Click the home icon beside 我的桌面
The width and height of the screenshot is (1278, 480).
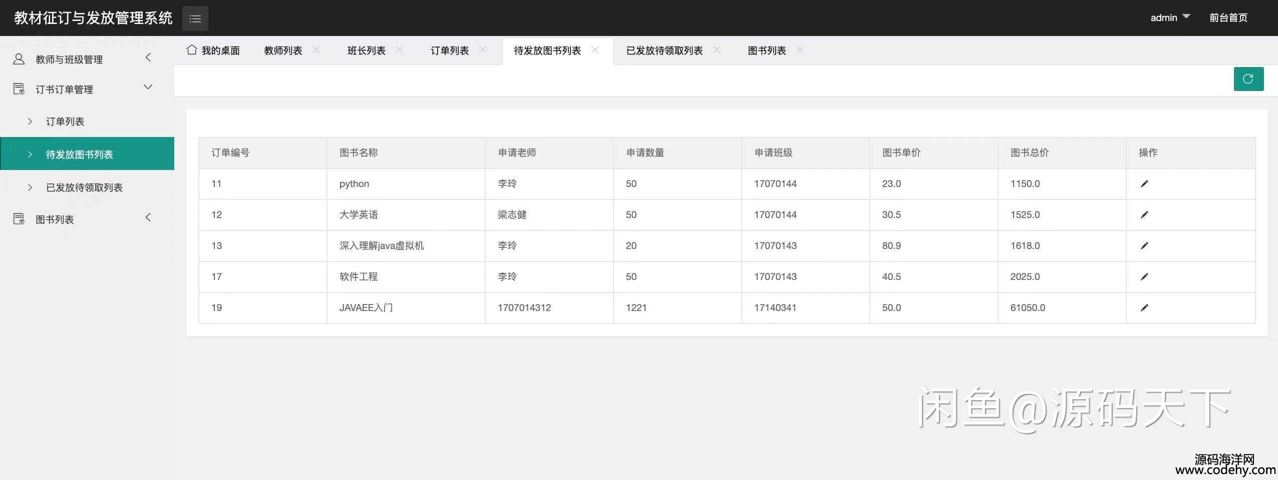pyautogui.click(x=191, y=50)
